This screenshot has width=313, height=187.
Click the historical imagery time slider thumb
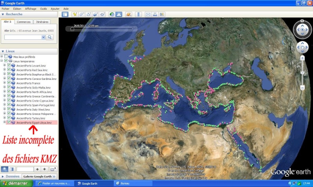pyautogui.click(x=72, y=29)
